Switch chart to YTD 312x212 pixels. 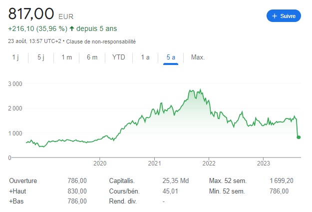click(119, 57)
